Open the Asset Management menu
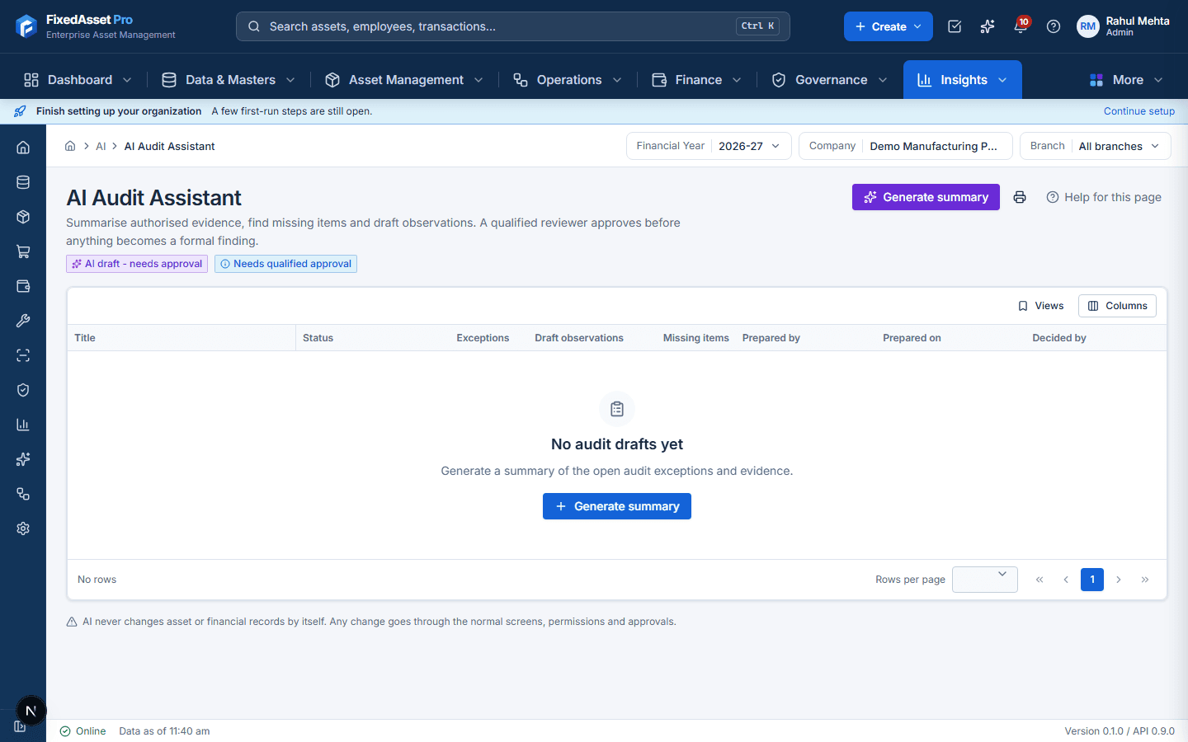Screen dimensions: 1188x742 click(404, 80)
